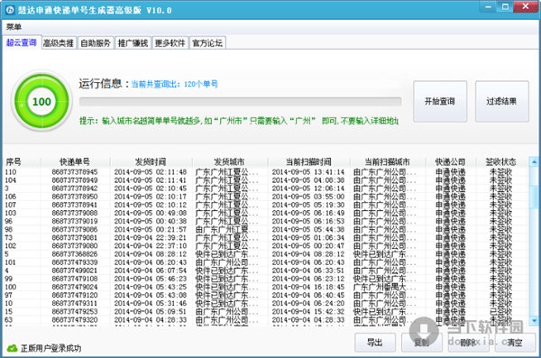Viewport: 541px width, 358px height.
Task: Click the 开始查询 button
Action: coord(440,101)
